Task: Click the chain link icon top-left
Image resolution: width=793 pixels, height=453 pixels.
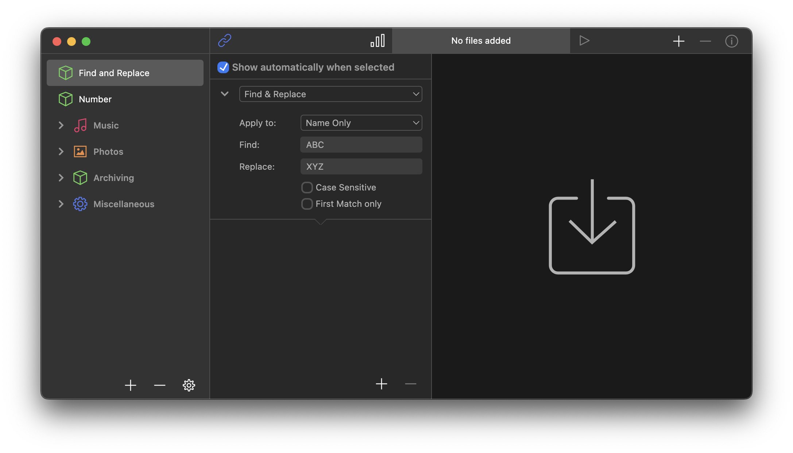Action: tap(225, 40)
